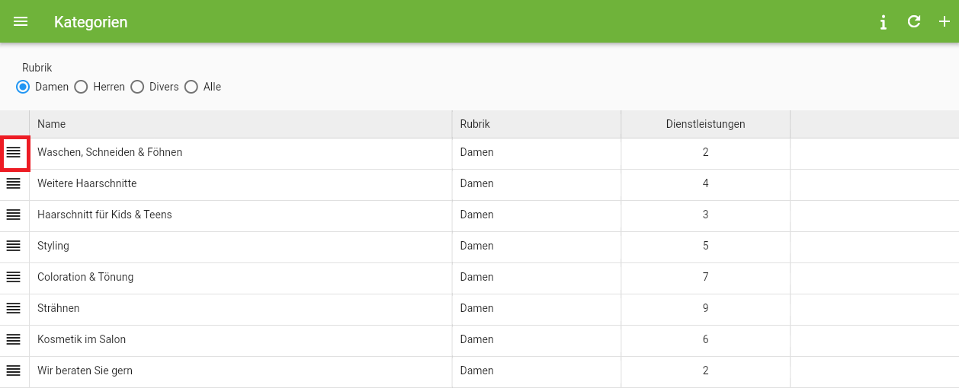Click the Dienstleistungen count for Strähnen

click(706, 308)
